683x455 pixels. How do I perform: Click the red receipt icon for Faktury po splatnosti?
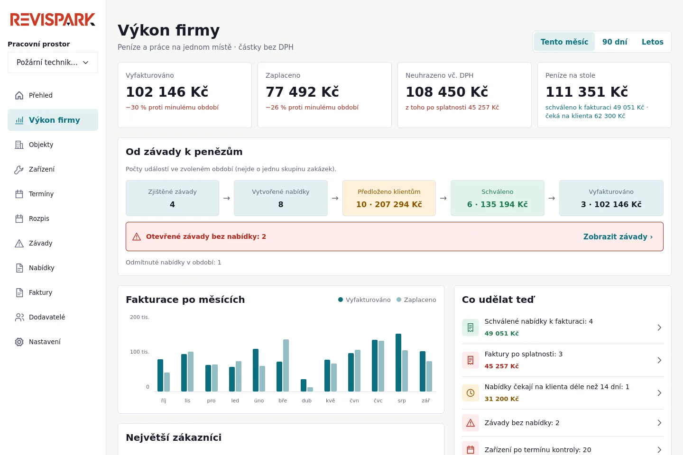[x=471, y=360]
